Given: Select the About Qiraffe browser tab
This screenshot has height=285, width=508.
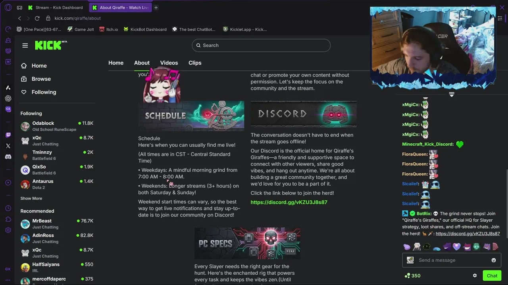Looking at the screenshot, I should 120,8.
